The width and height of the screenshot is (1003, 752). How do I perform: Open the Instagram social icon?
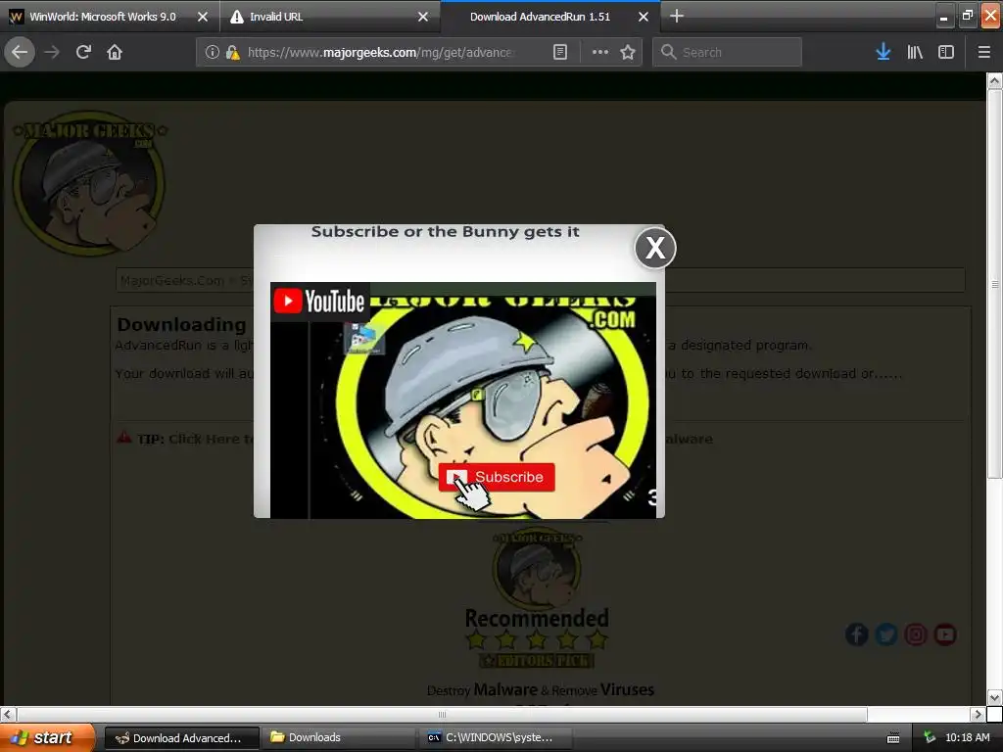916,634
